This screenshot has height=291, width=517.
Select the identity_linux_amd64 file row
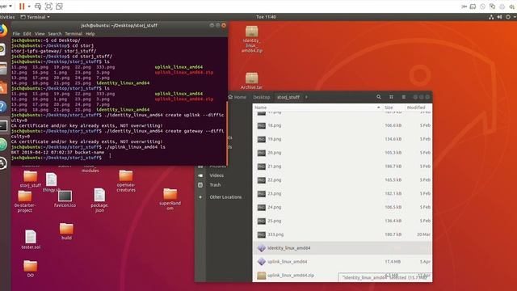[x=343, y=248]
